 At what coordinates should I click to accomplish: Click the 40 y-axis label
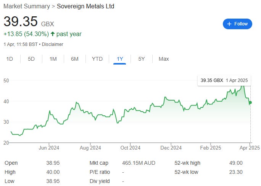[x=6, y=101]
